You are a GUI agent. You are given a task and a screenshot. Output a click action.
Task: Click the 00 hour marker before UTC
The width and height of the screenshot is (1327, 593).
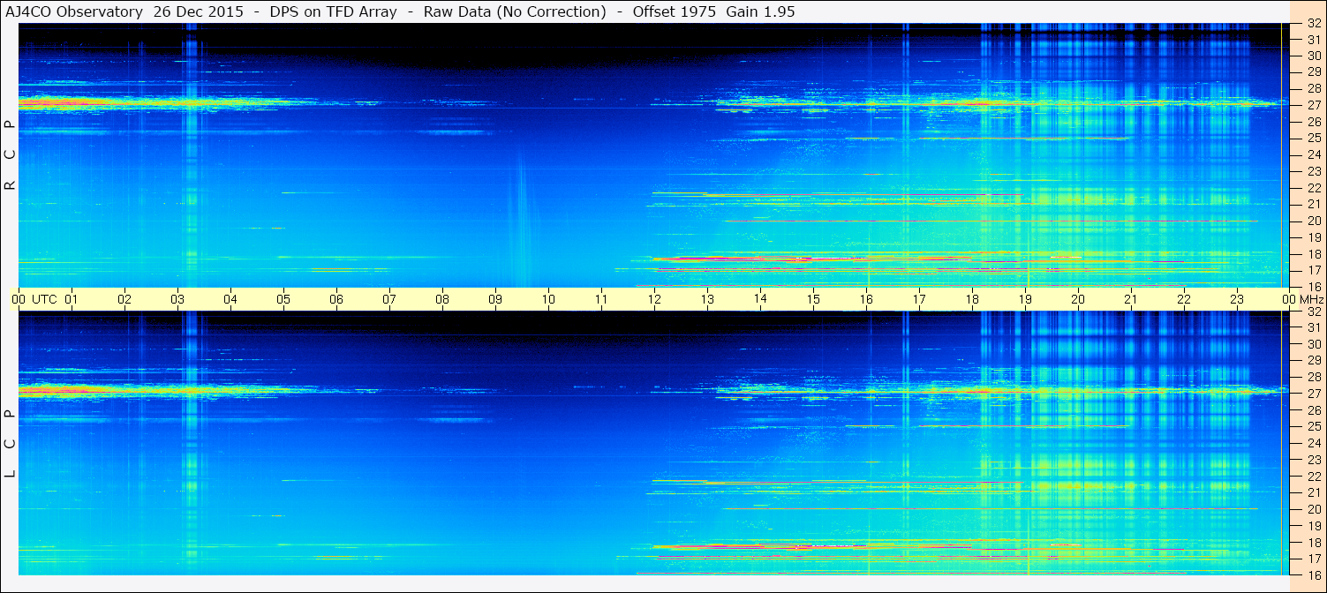[19, 299]
